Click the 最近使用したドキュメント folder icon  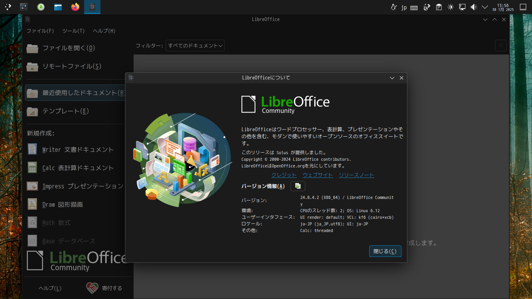tap(32, 93)
